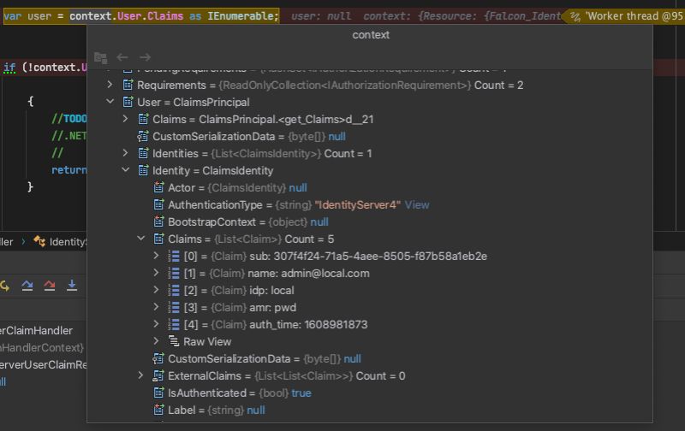Expand the ExternalClaims node
The width and height of the screenshot is (685, 431).
(x=141, y=375)
